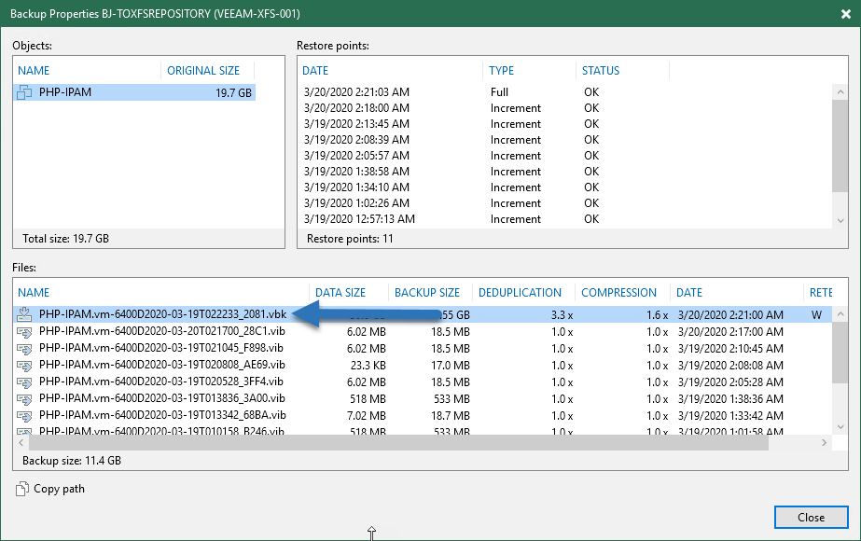This screenshot has height=541, width=861.
Task: Sort Files by COMPRESSION column
Action: (x=618, y=292)
